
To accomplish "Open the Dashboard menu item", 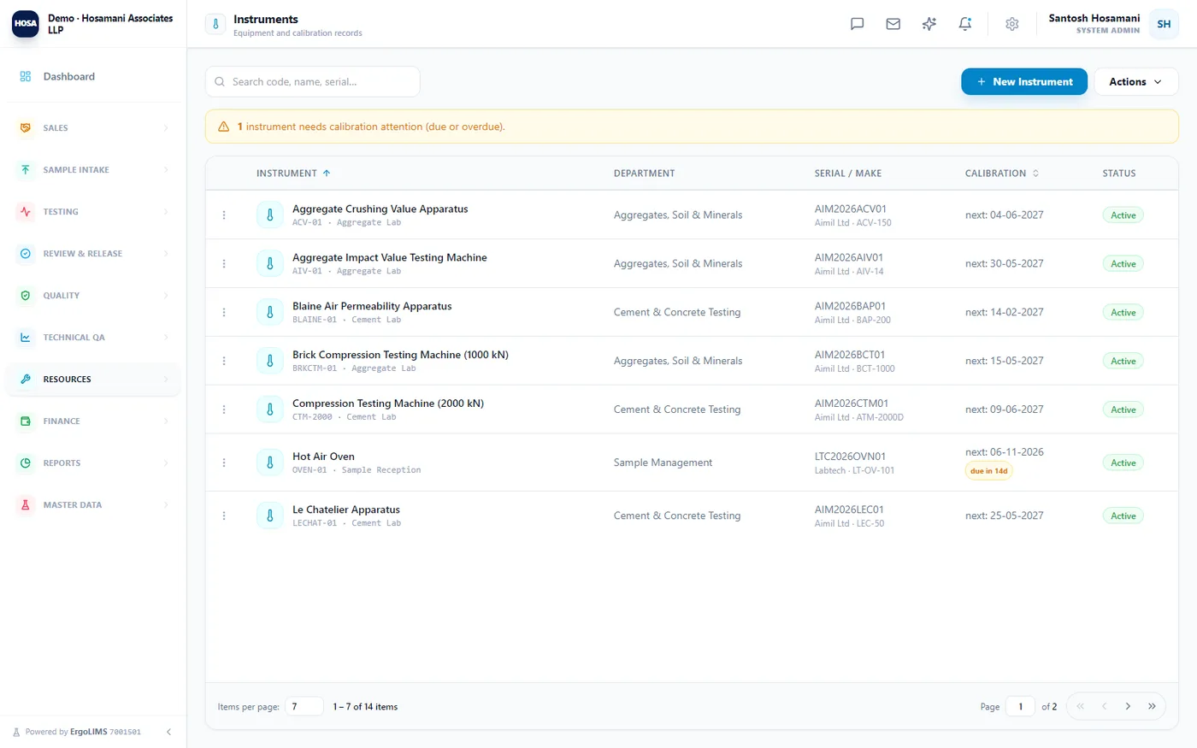I will (94, 77).
